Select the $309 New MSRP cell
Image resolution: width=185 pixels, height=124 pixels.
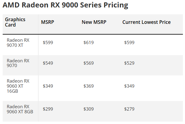[x=89, y=109]
